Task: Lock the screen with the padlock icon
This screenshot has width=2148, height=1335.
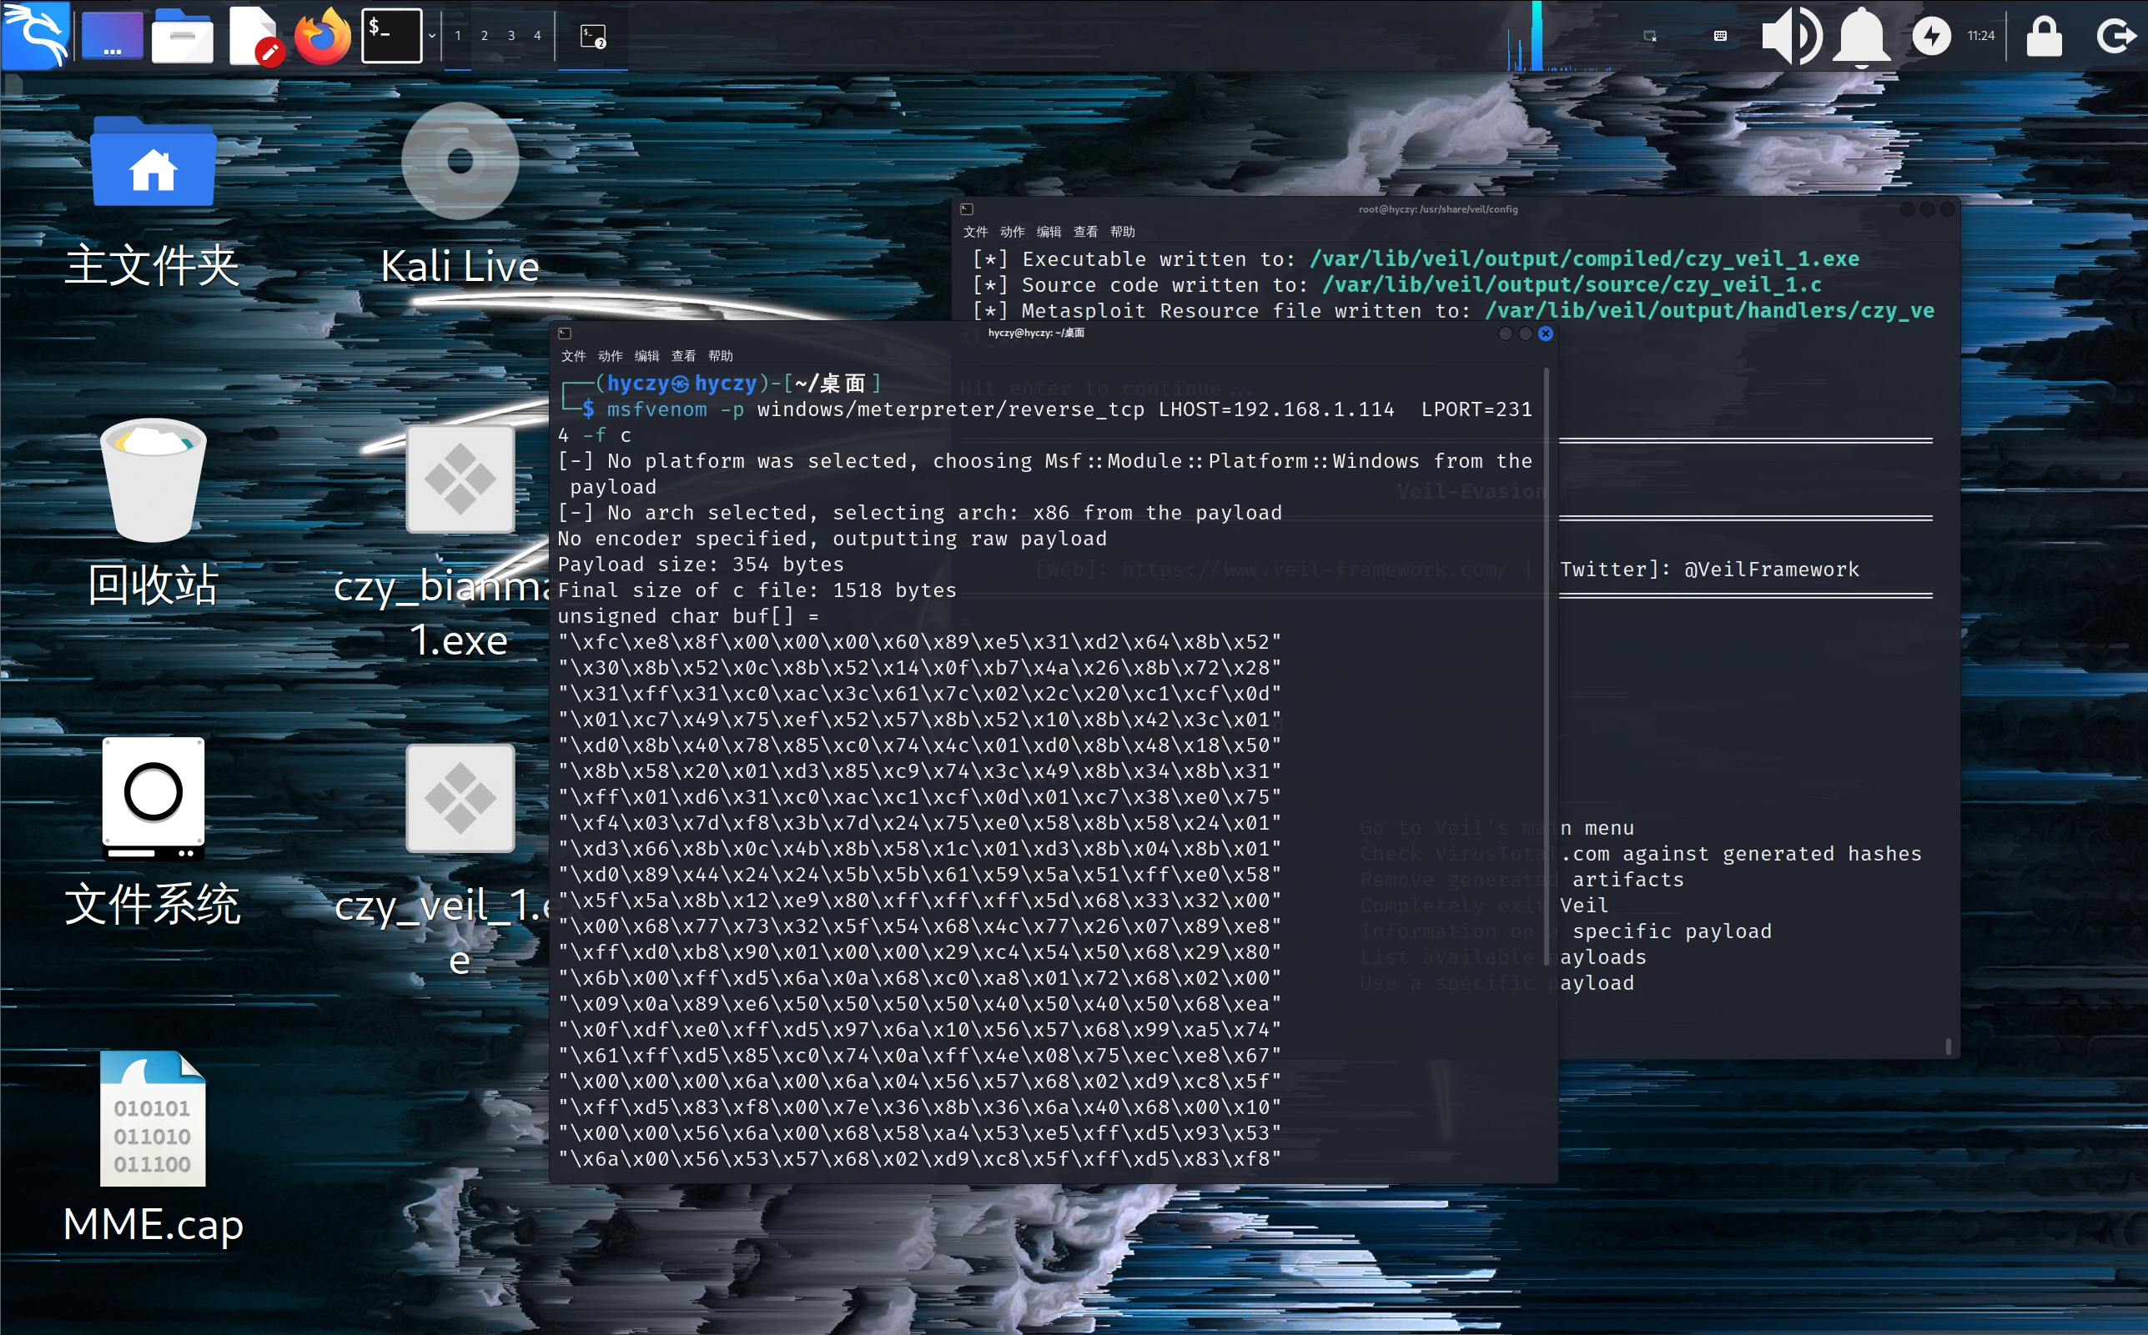Action: (2044, 36)
